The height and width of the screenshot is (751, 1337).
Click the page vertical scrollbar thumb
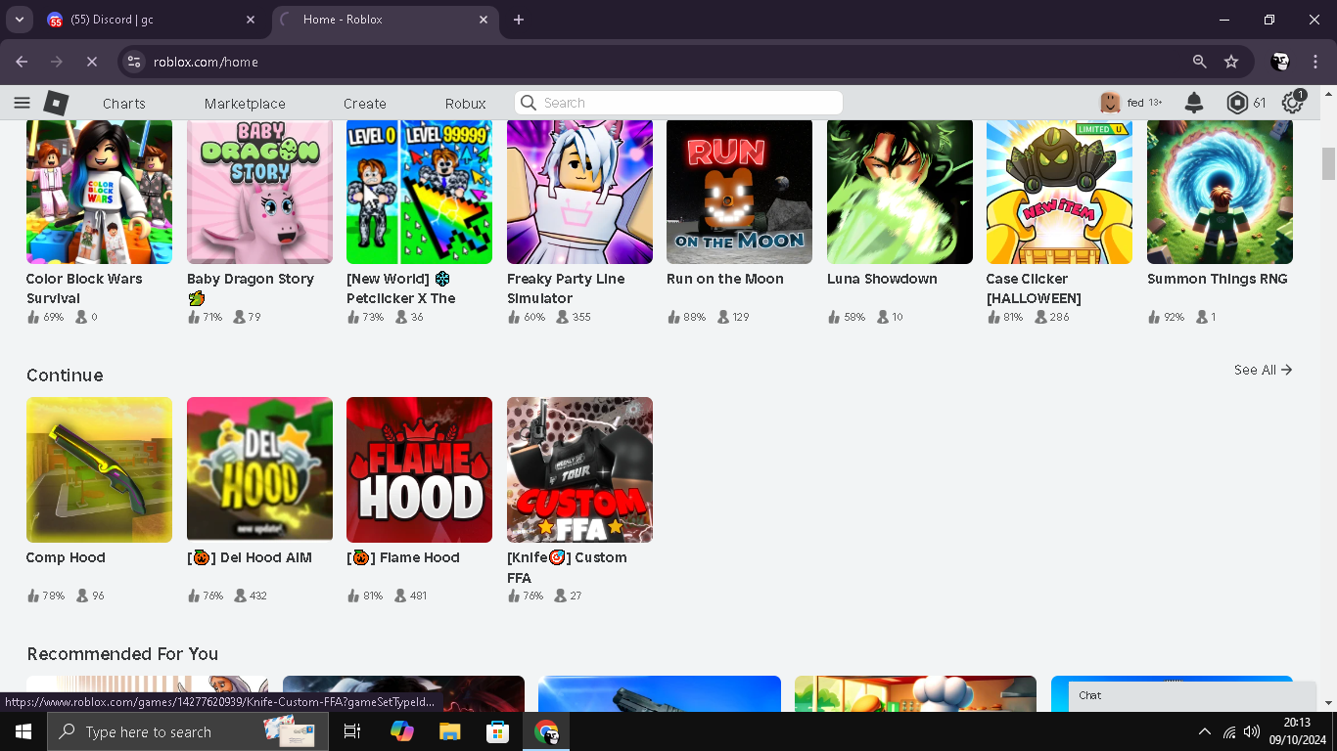[1328, 163]
